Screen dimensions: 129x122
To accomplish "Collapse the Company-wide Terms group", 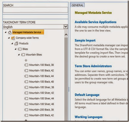I will (9, 38).
